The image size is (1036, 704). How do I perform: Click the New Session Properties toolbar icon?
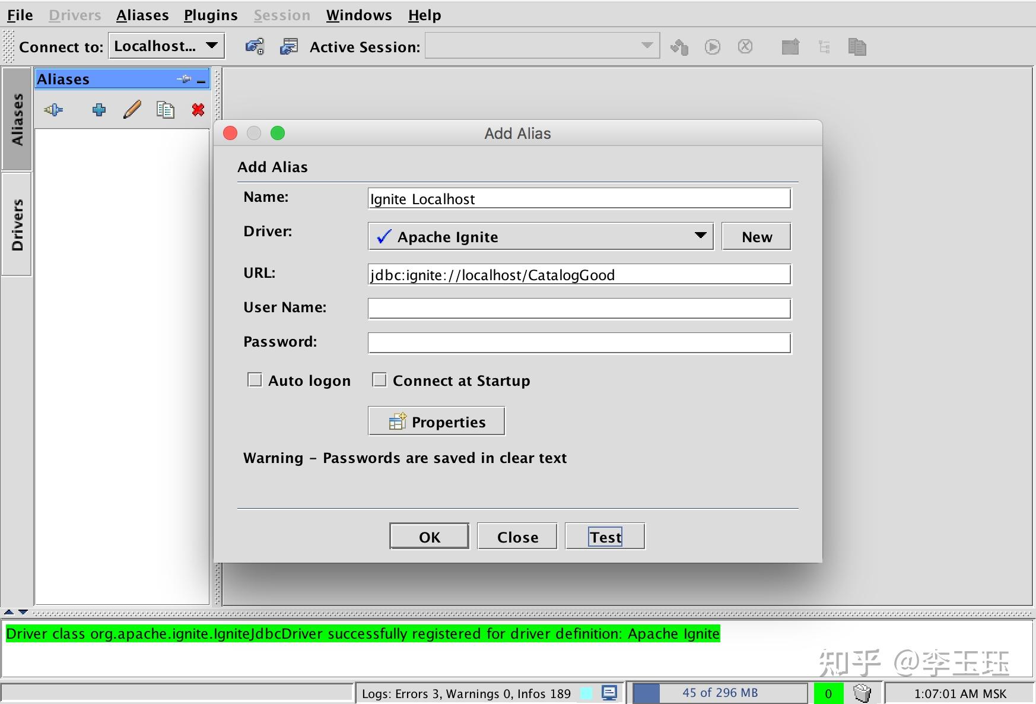point(289,46)
